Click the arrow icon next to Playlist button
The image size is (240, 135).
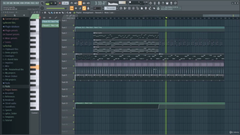[x=76, y=8]
